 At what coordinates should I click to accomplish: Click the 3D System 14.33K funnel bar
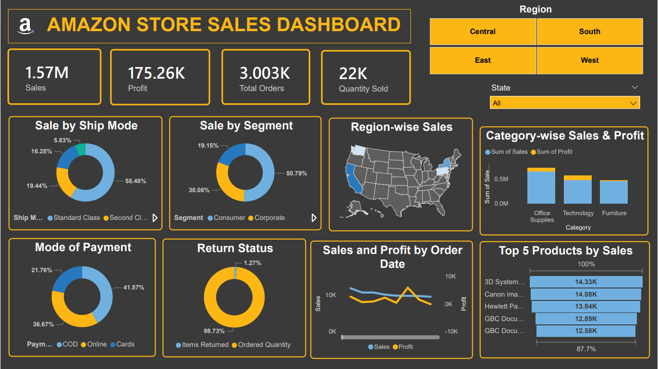[586, 282]
